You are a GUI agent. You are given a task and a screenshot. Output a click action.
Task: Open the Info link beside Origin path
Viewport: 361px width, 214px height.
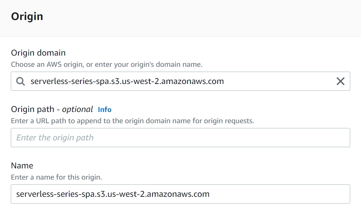(x=104, y=109)
